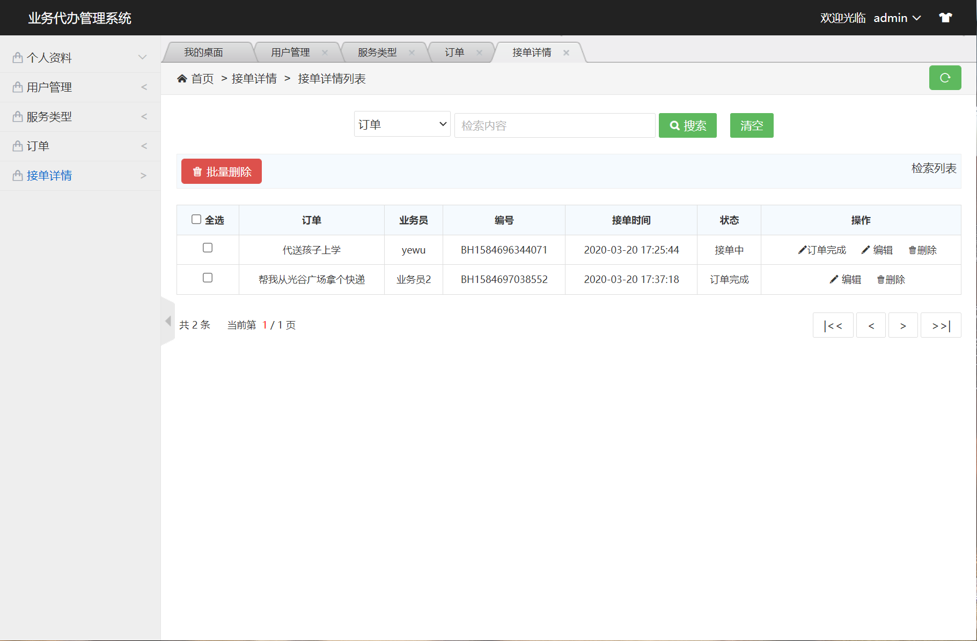
Task: Open the clothing icon beside admin
Action: pos(945,17)
